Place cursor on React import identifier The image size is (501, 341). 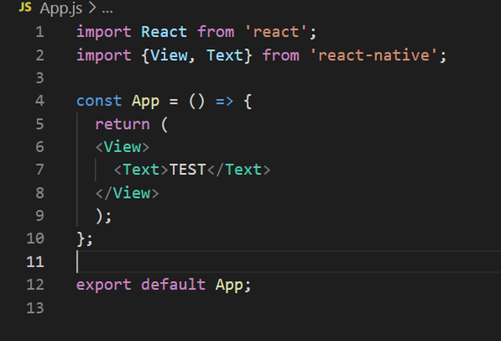tap(163, 32)
